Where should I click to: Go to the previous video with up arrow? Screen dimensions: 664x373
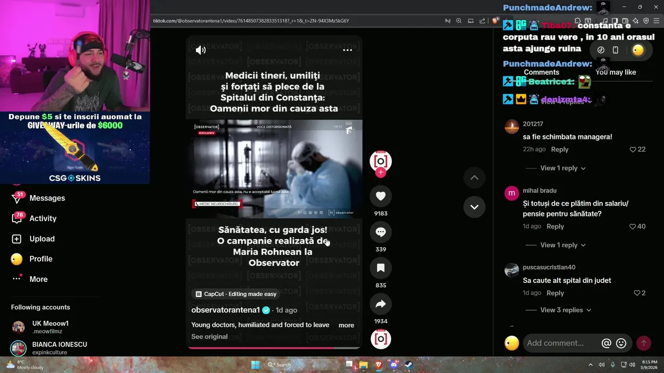tap(474, 177)
